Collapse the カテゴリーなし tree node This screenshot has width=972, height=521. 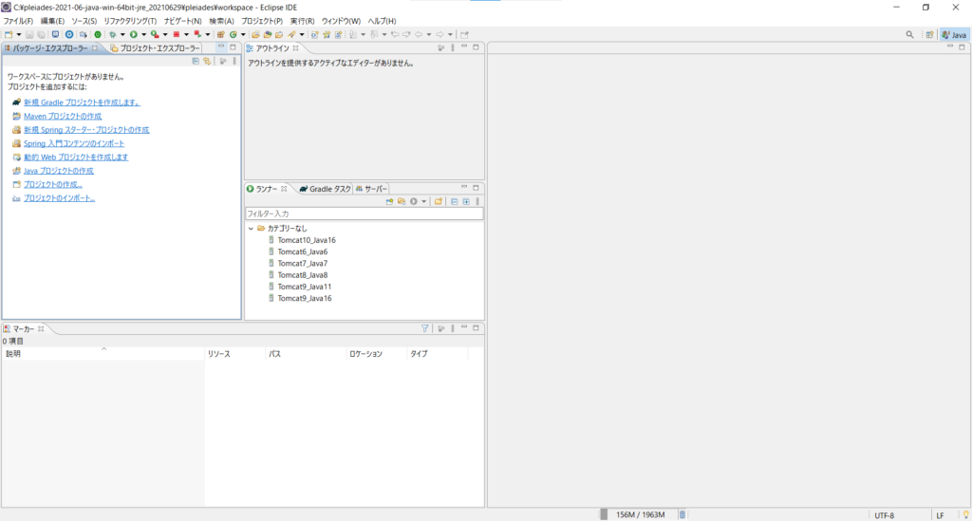point(251,229)
